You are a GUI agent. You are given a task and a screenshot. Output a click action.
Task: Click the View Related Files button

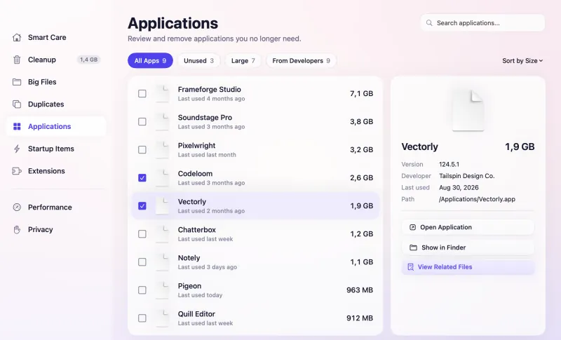[468, 267]
